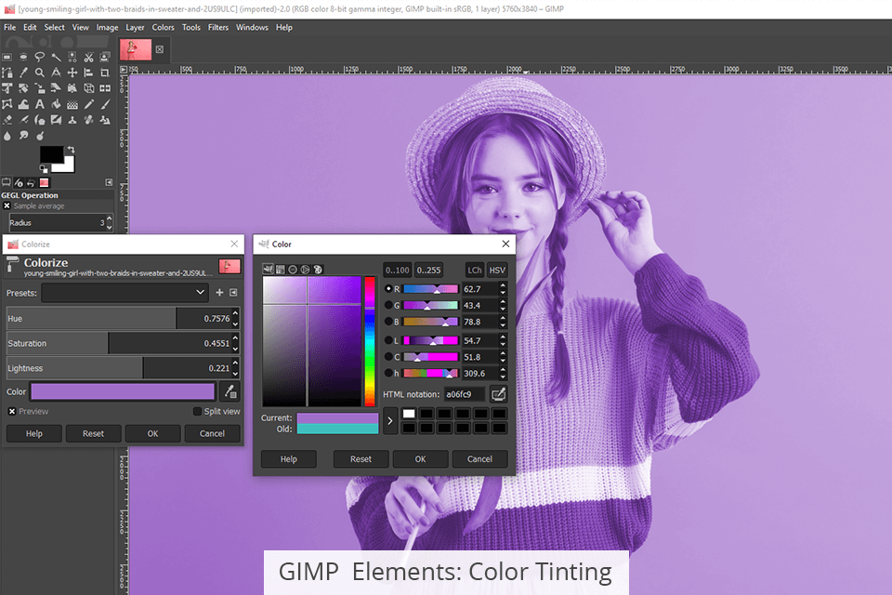Click the Radius stepper arrows
This screenshot has width=892, height=595.
[110, 222]
